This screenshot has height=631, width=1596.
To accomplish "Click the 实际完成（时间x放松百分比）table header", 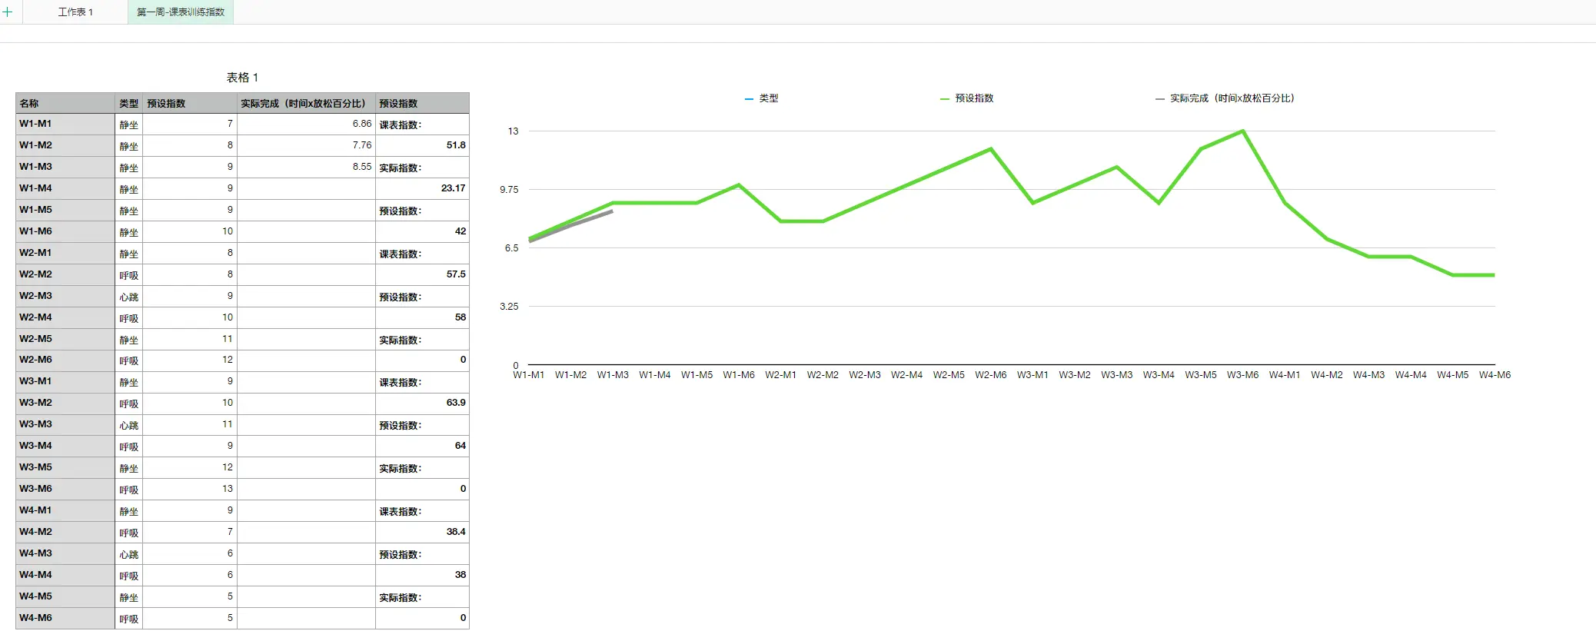I will 305,103.
